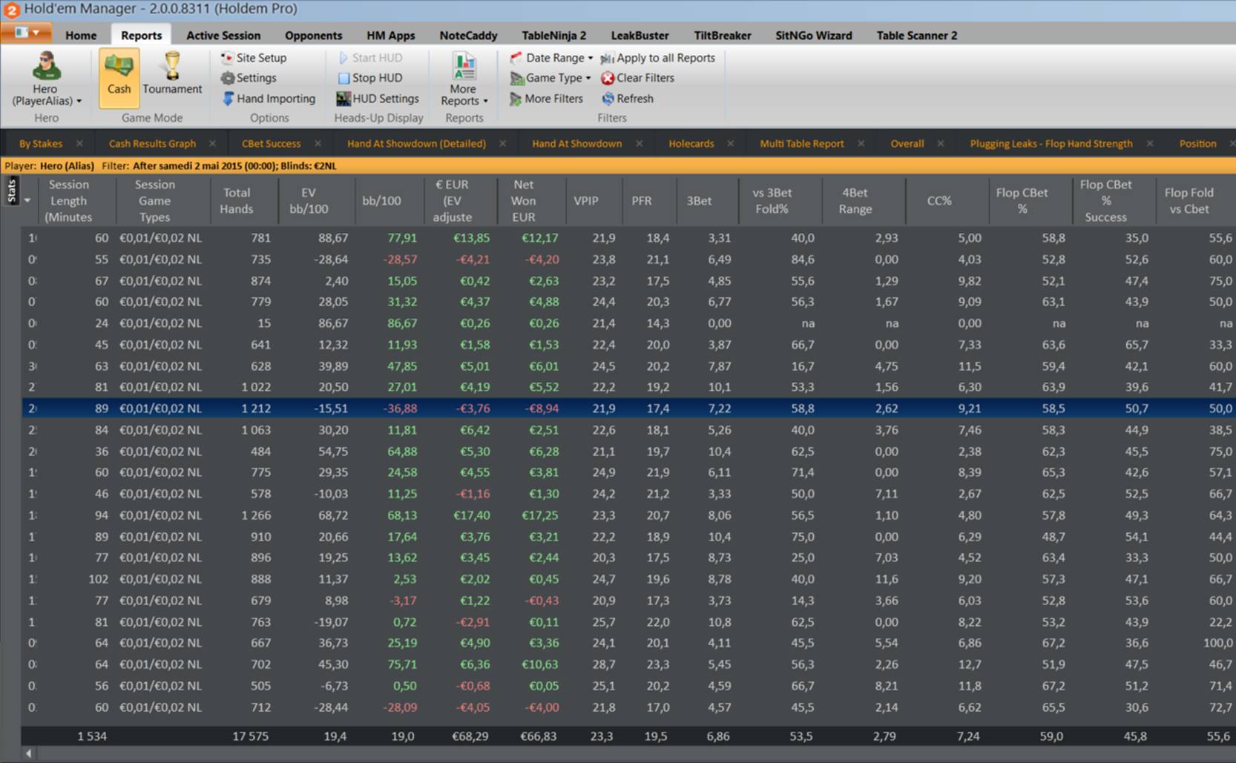Viewport: 1236px width, 763px height.
Task: Click the bb/100 cell -36,88
Action: pos(399,409)
